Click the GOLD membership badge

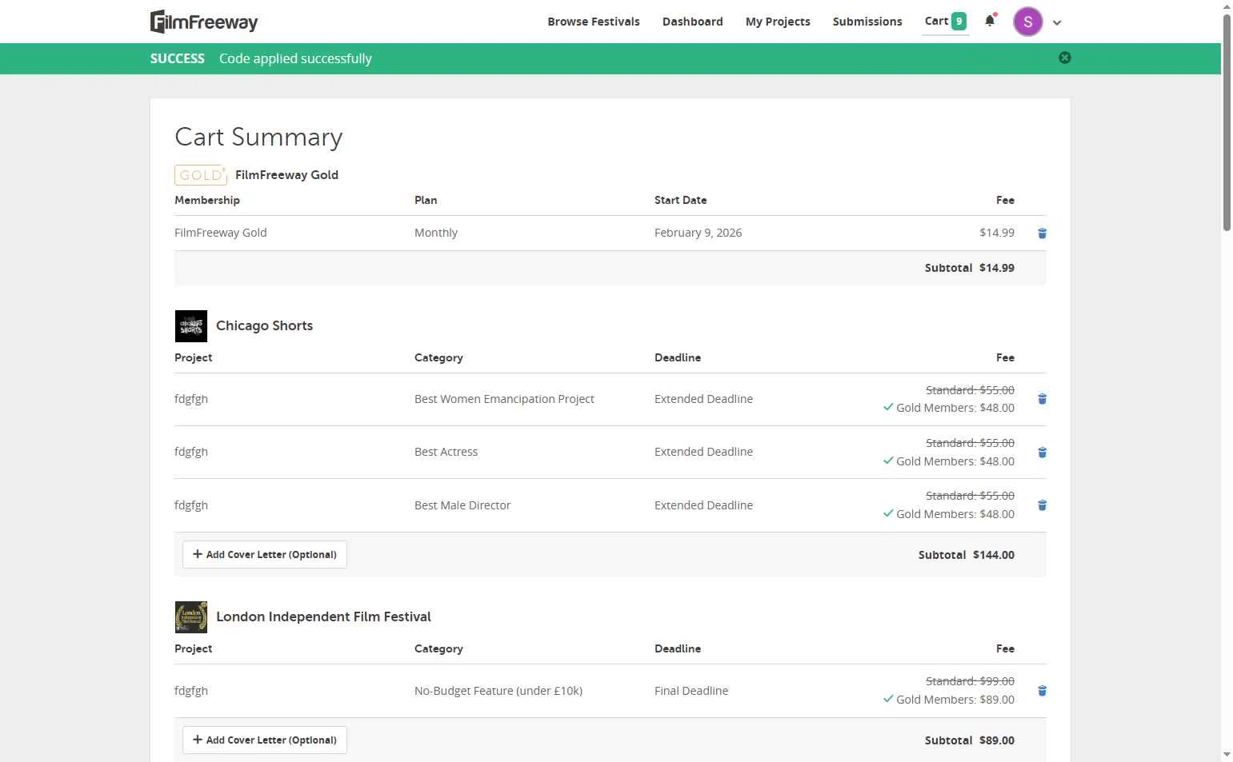click(x=200, y=175)
